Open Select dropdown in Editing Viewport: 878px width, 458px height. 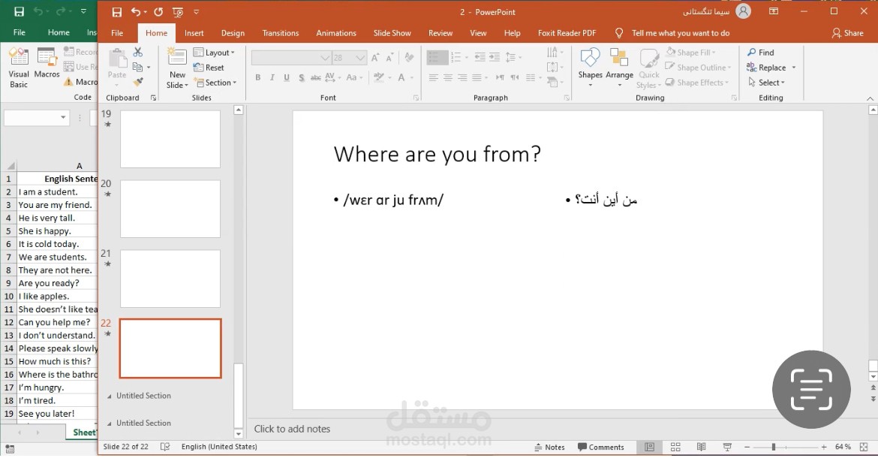tap(767, 83)
